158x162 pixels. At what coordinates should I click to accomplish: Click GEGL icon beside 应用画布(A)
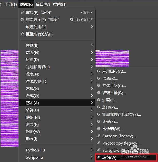(99, 71)
